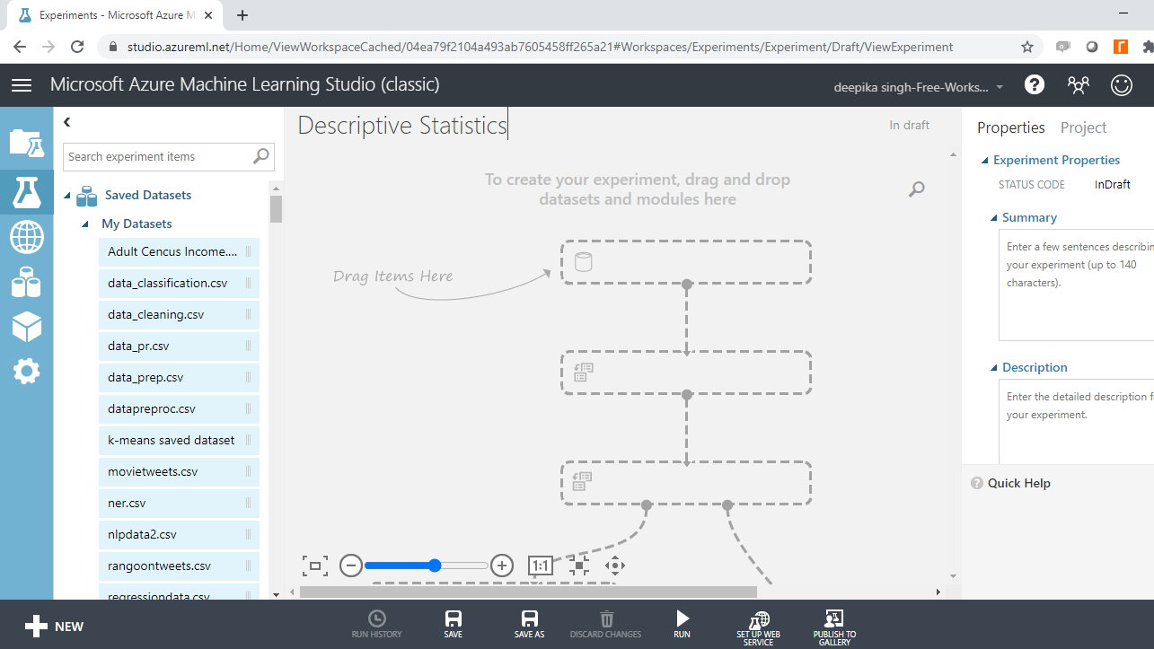Image resolution: width=1154 pixels, height=649 pixels.
Task: Create a new item with NEW
Action: [54, 627]
